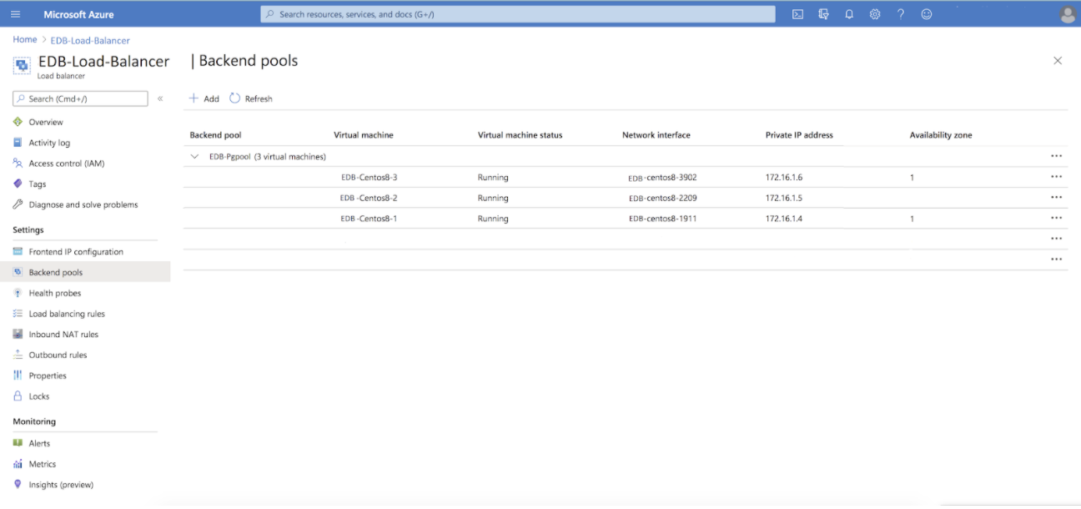Open the more options menu for EDB-Centos8-2
This screenshot has height=509, width=1081.
1056,198
